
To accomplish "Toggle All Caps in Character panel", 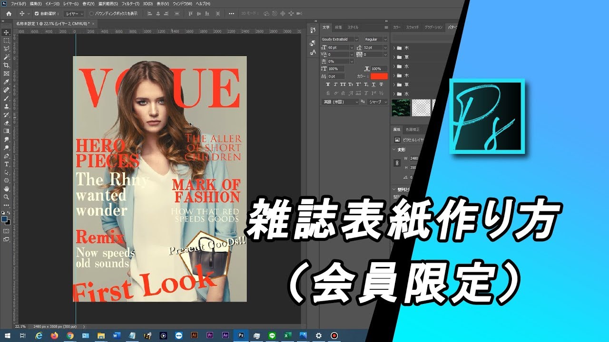I will pos(343,85).
